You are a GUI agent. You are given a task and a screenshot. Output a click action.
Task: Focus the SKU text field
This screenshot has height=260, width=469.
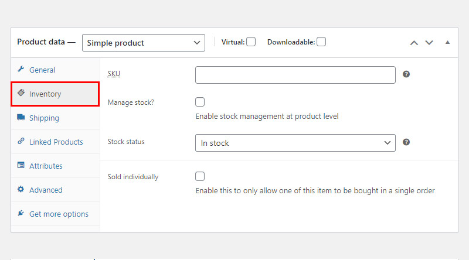coord(295,75)
